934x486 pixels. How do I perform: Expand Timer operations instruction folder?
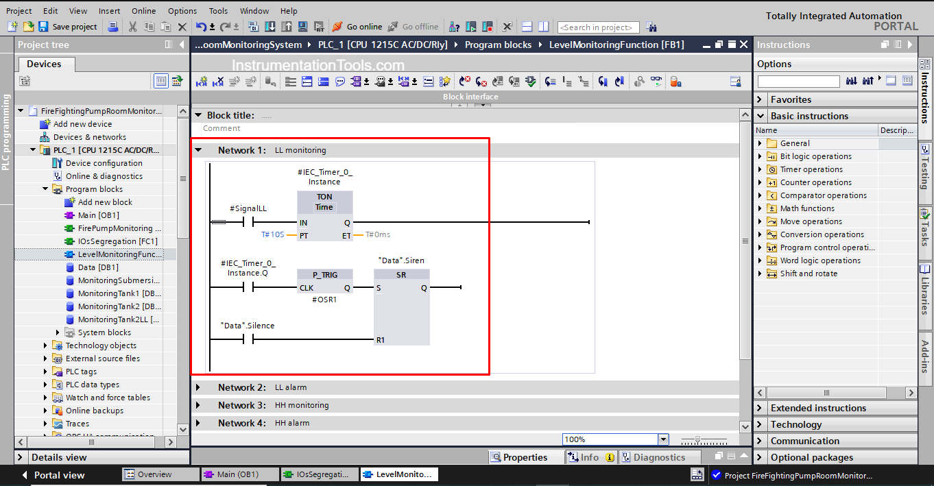coord(760,169)
